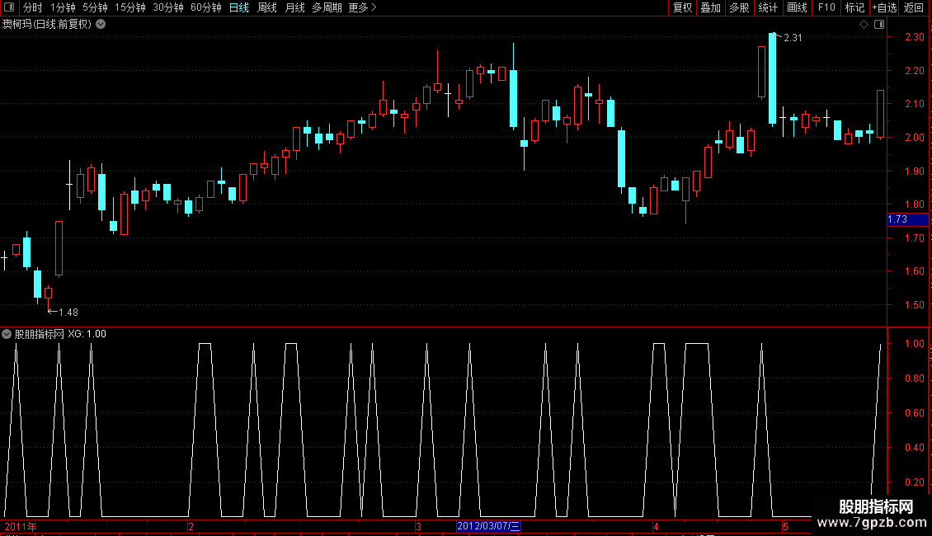Click the panel layout icon at top-left
Viewport: 932px width, 536px height.
pos(9,7)
